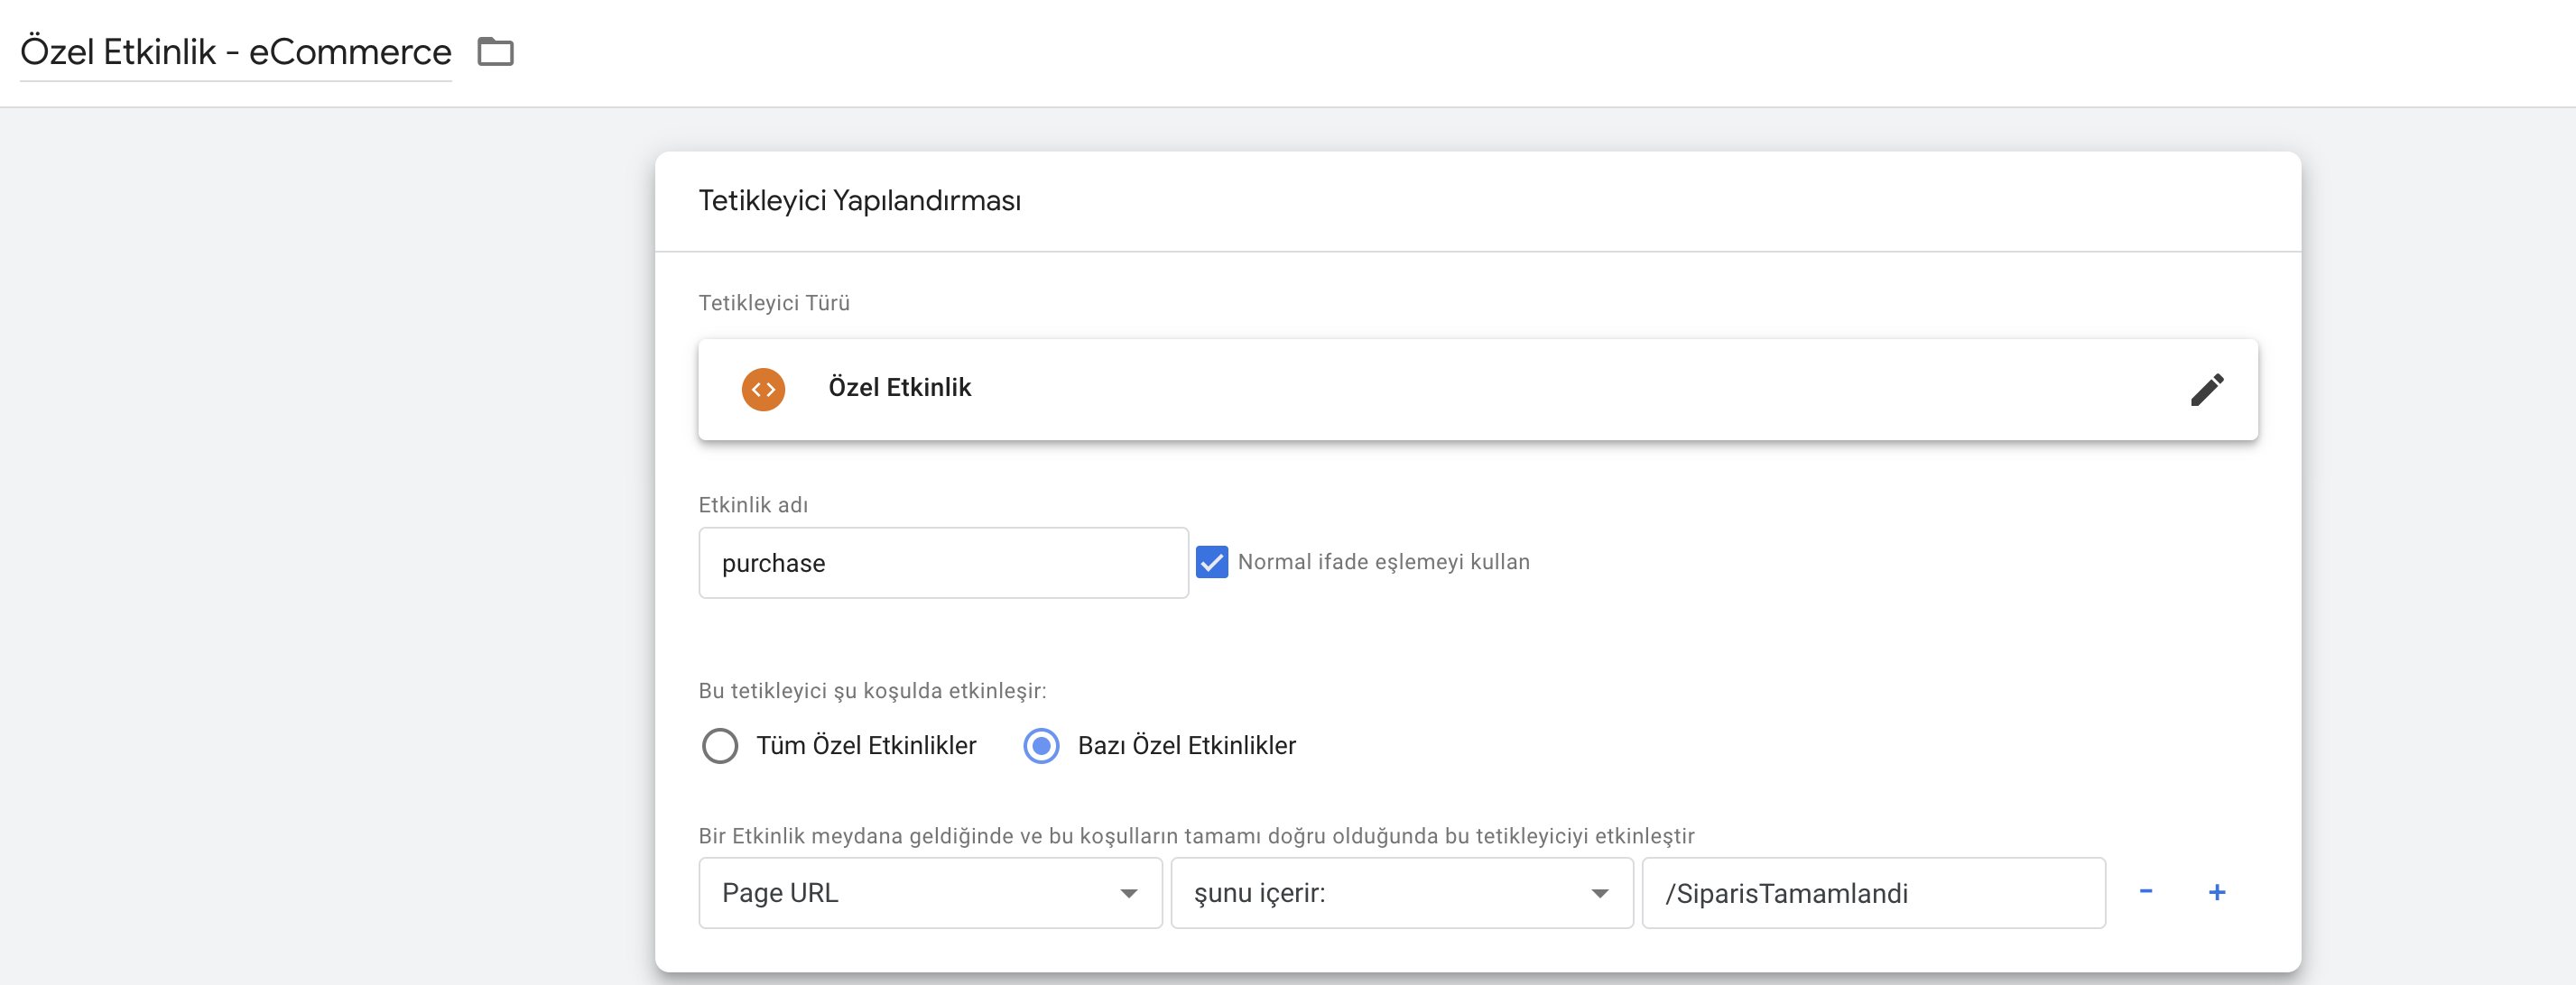Click the folder icon beside trigger name

click(495, 51)
